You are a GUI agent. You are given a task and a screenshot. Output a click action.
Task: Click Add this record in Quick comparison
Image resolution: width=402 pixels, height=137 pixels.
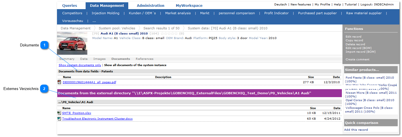point(356,130)
